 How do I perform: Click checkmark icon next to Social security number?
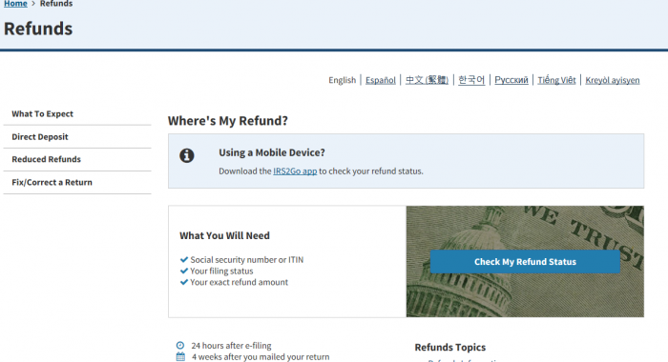pos(184,259)
